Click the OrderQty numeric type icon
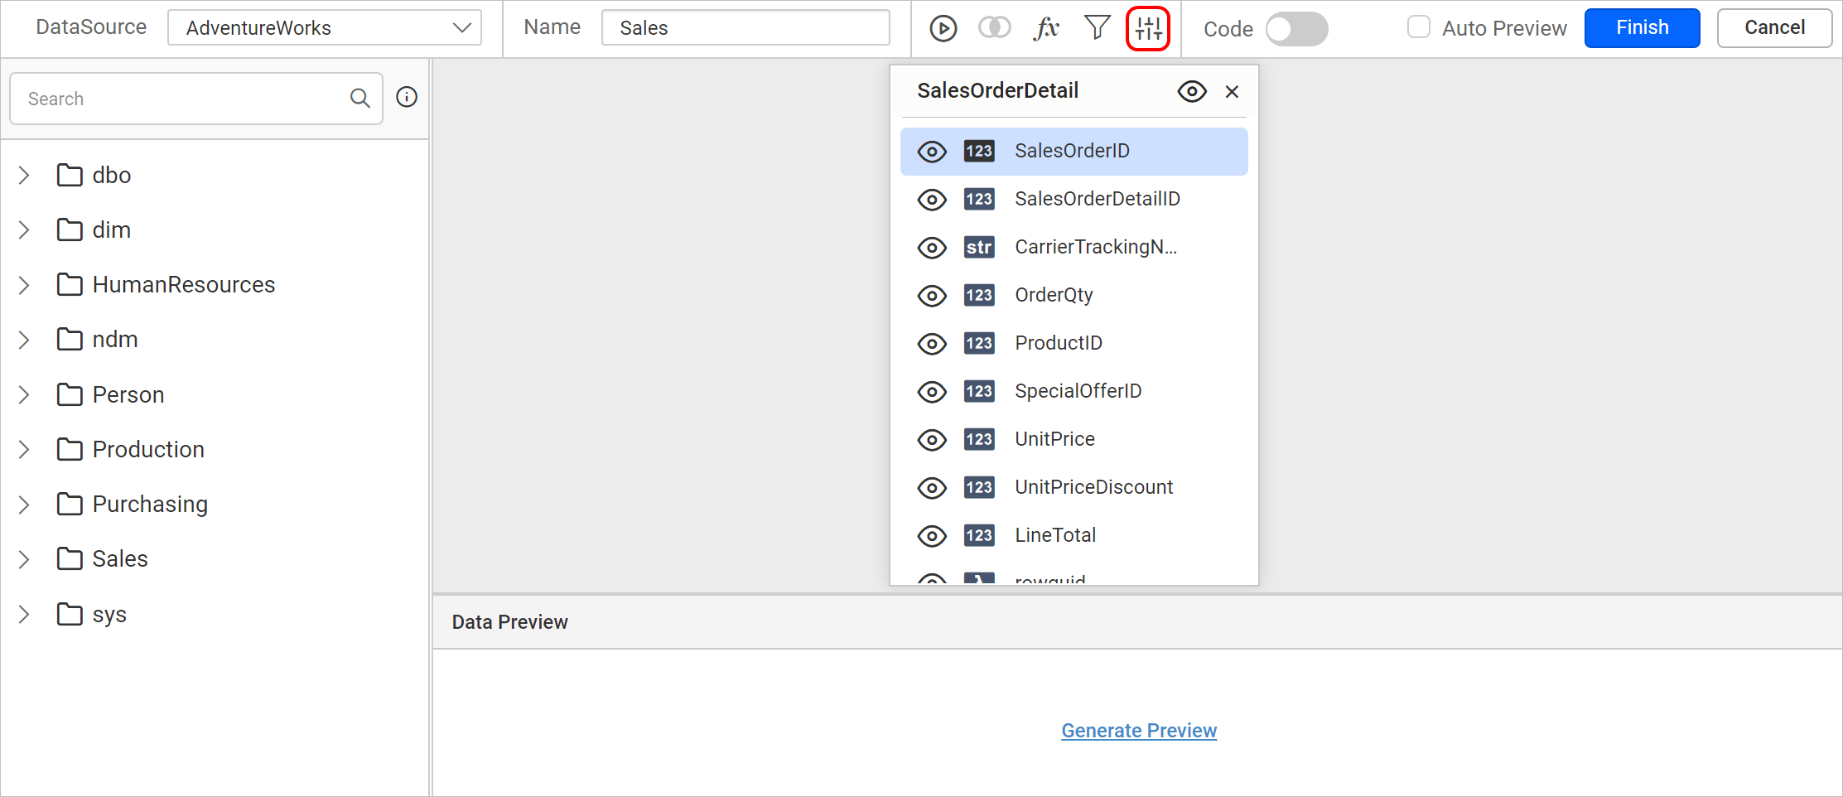 tap(979, 295)
